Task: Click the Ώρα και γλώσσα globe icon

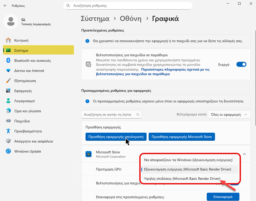Action: pyautogui.click(x=8, y=111)
